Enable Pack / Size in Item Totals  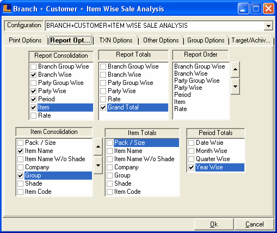pyautogui.click(x=109, y=143)
